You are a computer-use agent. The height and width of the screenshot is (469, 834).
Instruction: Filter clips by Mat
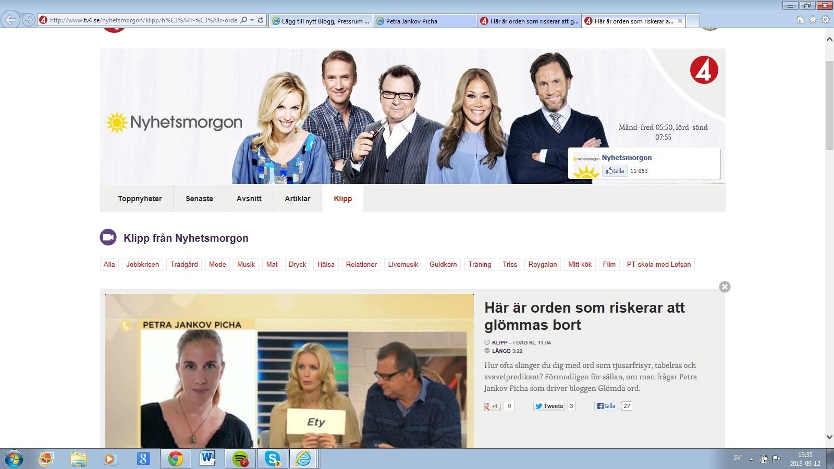pyautogui.click(x=272, y=264)
